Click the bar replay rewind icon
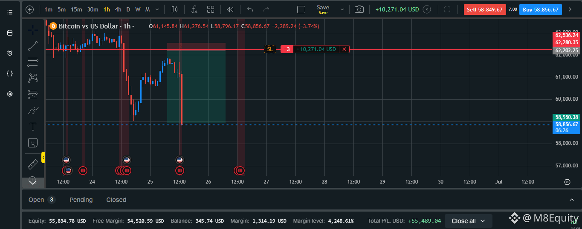 coord(230,9)
